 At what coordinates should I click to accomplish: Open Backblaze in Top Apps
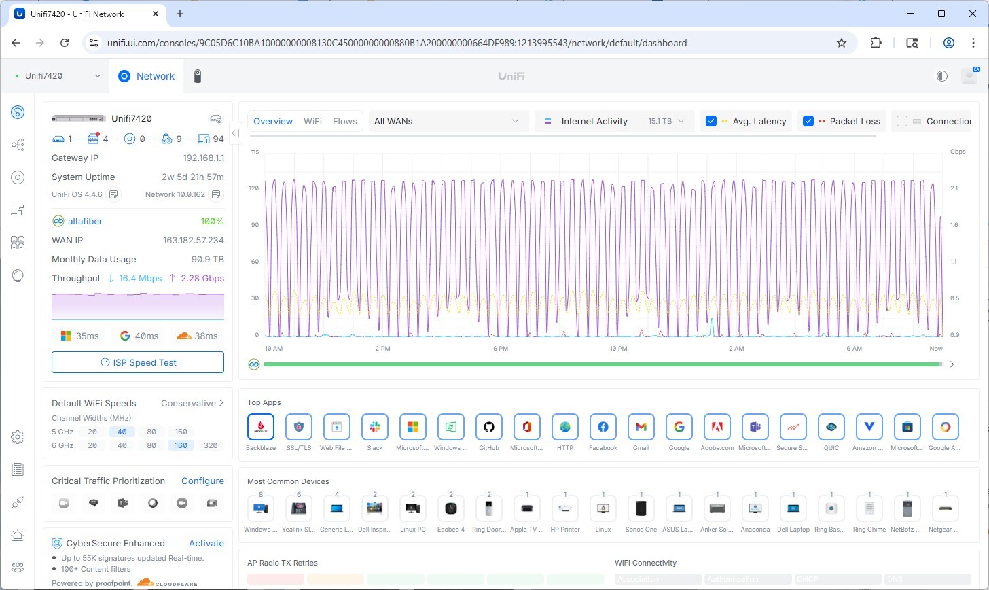pos(261,428)
